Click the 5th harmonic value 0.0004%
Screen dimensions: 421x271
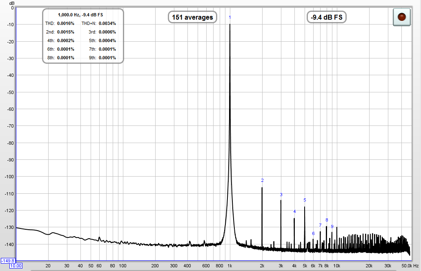click(107, 40)
